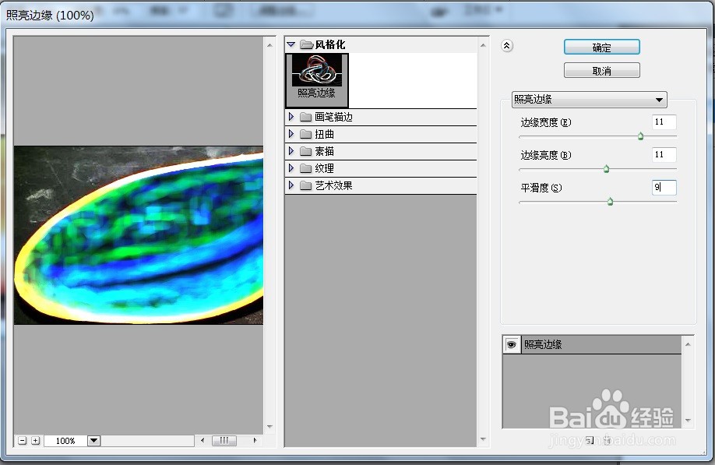715x465 pixels.
Task: Click the 平滑度 value field
Action: pyautogui.click(x=664, y=188)
